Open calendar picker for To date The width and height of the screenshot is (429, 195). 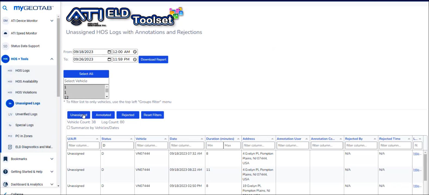click(109, 59)
